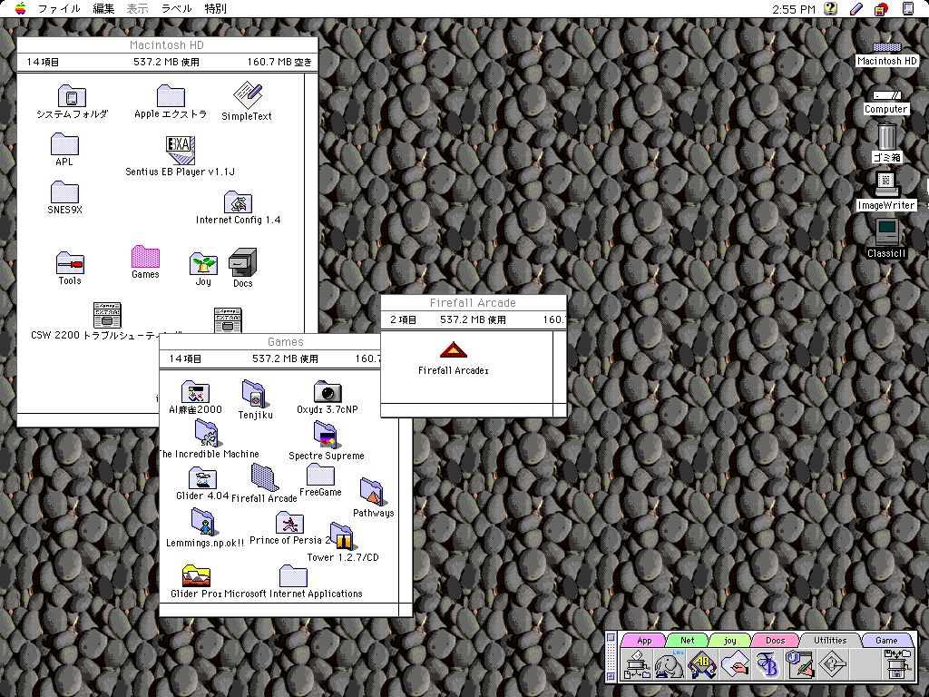
Task: Switch to the joy launcher tab
Action: [x=730, y=640]
